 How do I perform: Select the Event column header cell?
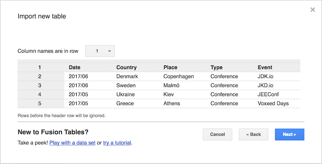pos(265,67)
